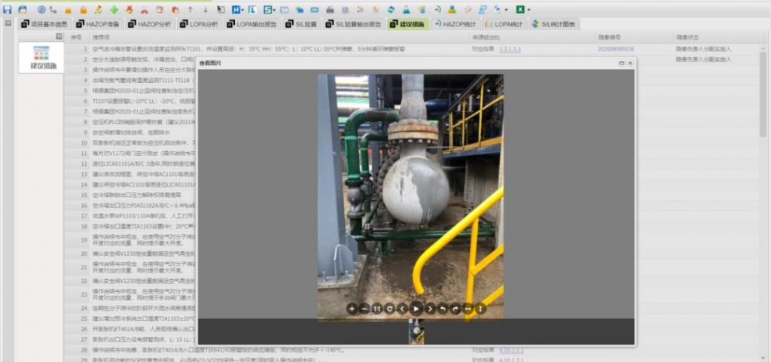Show the previous image in viewer

tap(403, 309)
